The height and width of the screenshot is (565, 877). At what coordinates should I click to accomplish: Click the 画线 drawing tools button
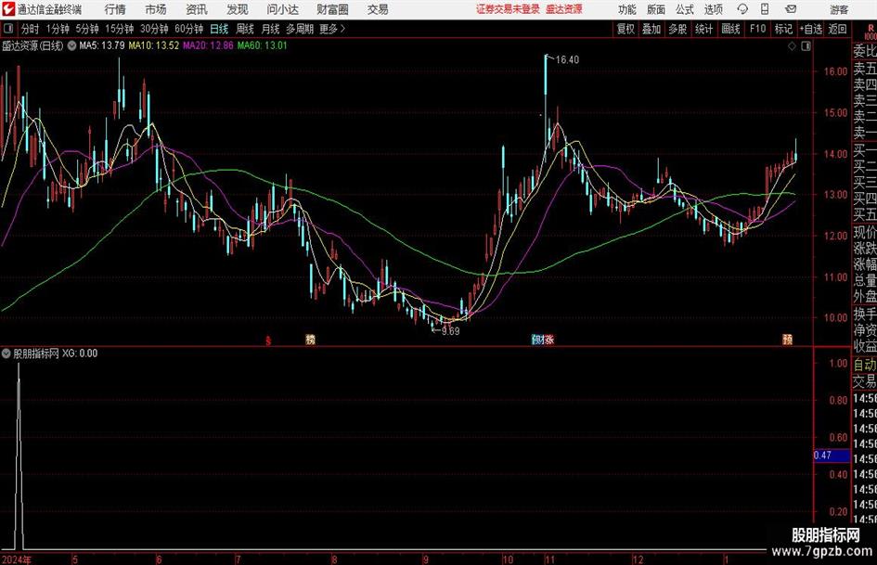pos(731,29)
